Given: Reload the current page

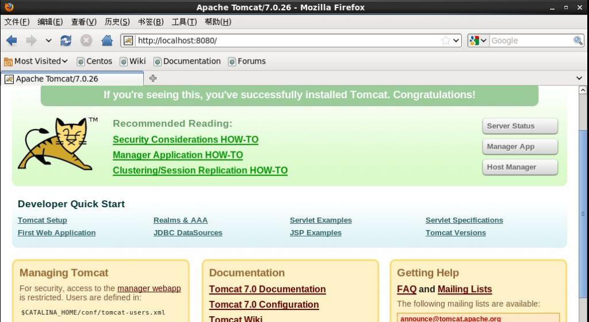Looking at the screenshot, I should (66, 41).
